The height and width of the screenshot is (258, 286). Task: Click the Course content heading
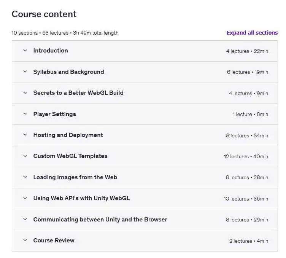[x=44, y=14]
